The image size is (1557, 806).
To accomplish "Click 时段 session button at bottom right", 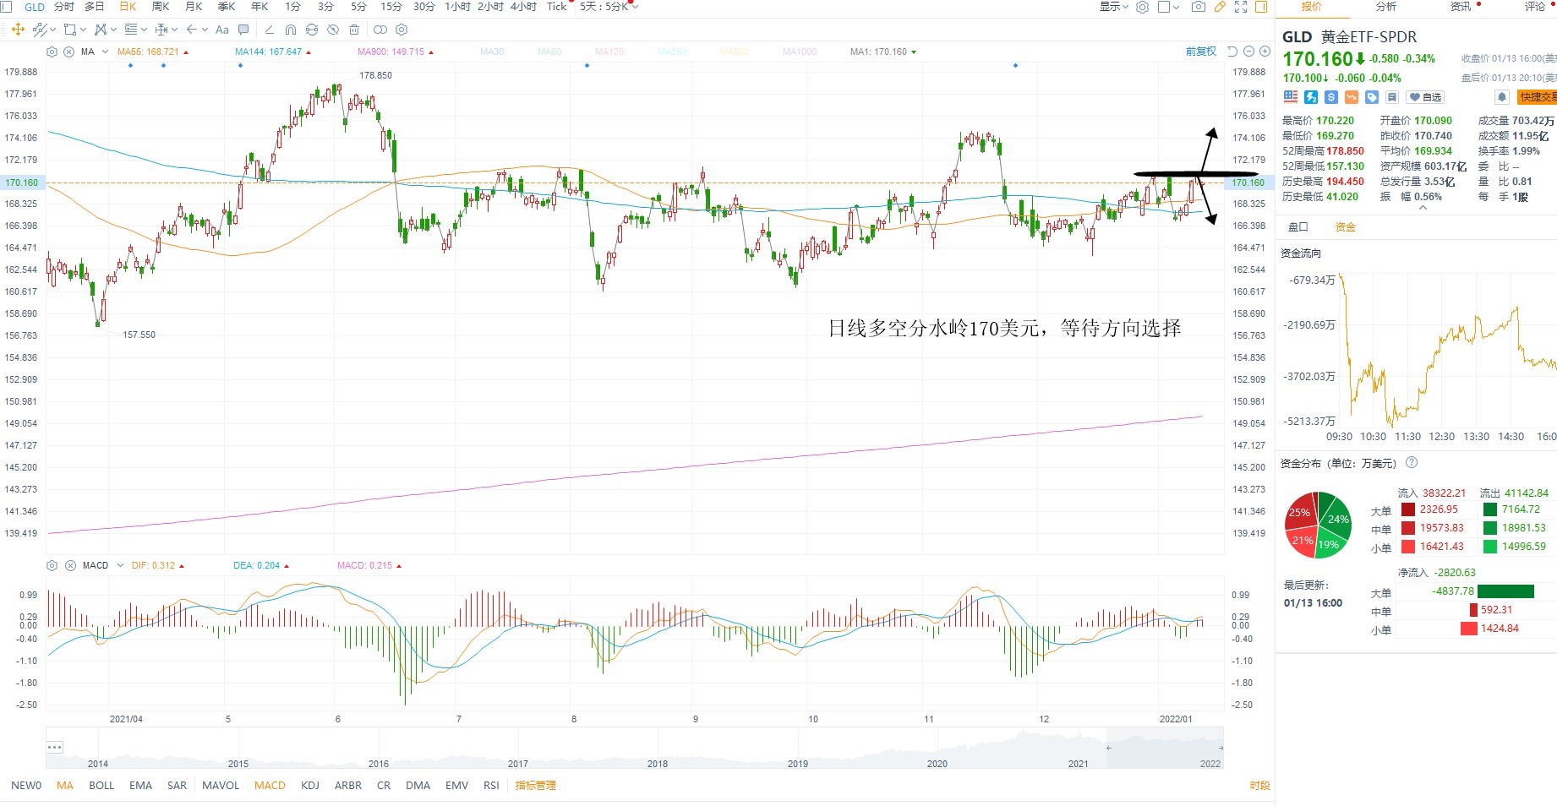I will coord(1259,786).
